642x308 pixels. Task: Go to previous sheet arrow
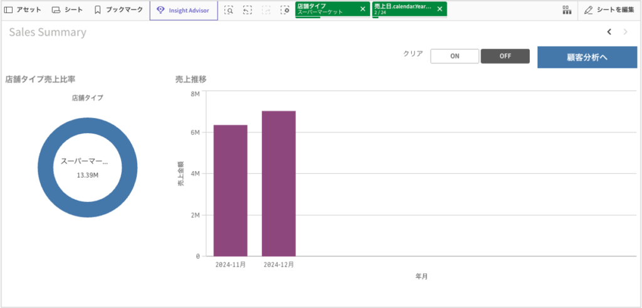(609, 32)
